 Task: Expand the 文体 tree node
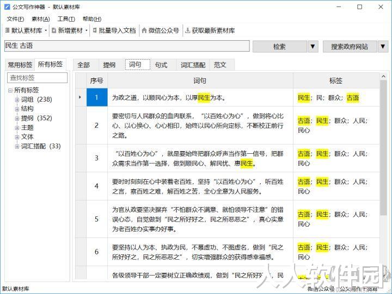pyautogui.click(x=17, y=137)
